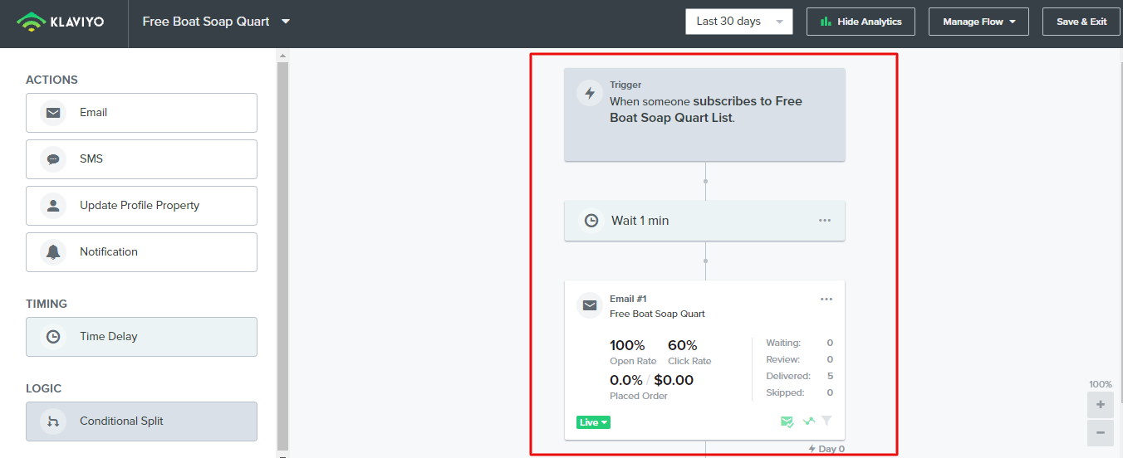Add an Email action to the flow
1123x458 pixels.
141,113
